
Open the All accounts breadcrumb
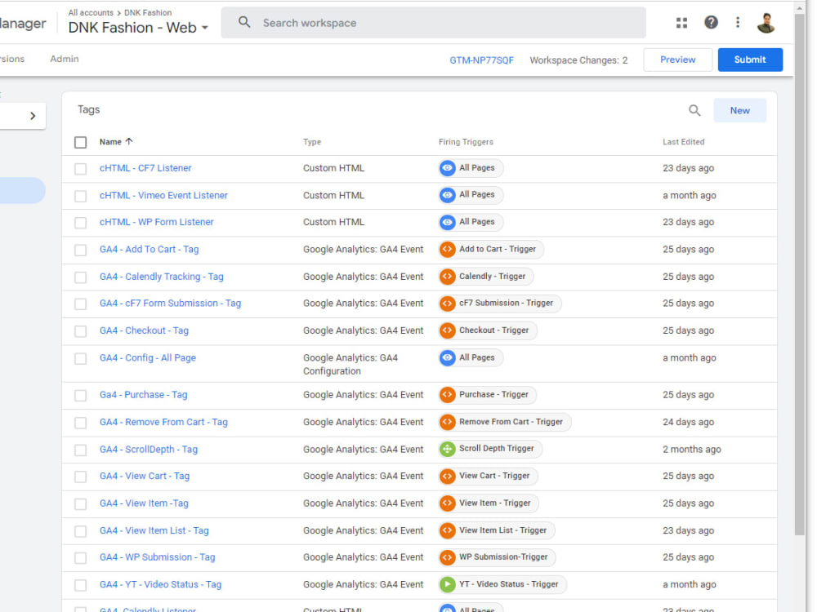(91, 12)
